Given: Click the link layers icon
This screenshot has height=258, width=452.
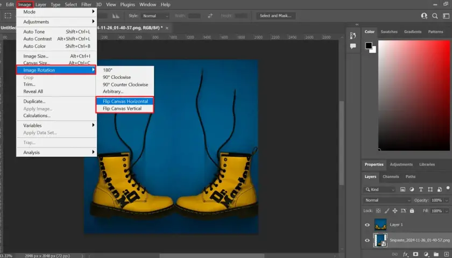Looking at the screenshot, I should click(394, 254).
